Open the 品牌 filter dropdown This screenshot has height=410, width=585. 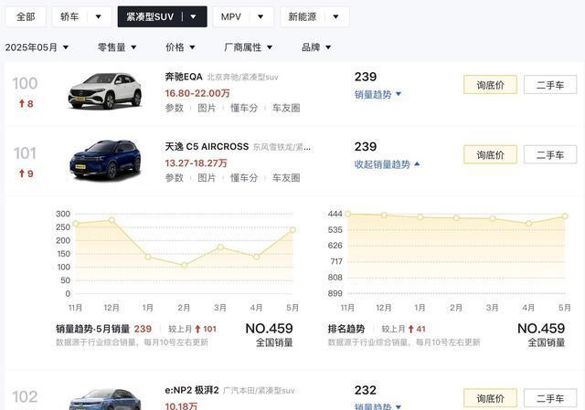(316, 47)
